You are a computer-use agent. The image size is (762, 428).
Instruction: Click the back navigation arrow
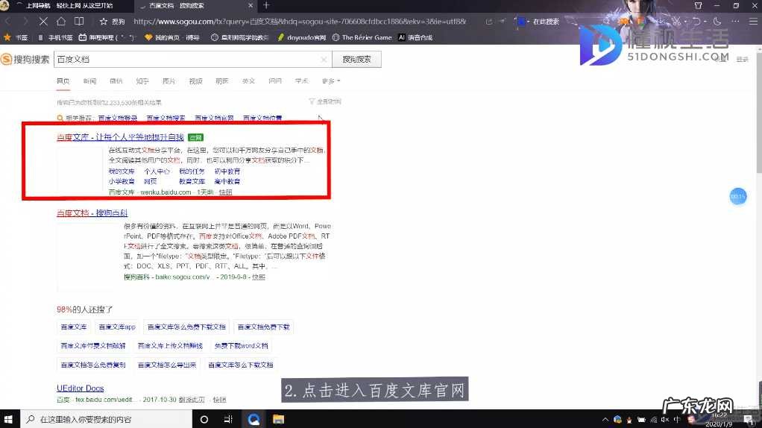pyautogui.click(x=7, y=22)
